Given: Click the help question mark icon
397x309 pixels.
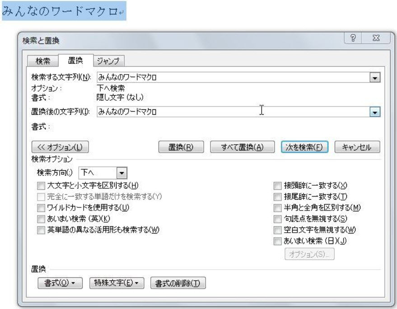Looking at the screenshot, I should coord(356,39).
